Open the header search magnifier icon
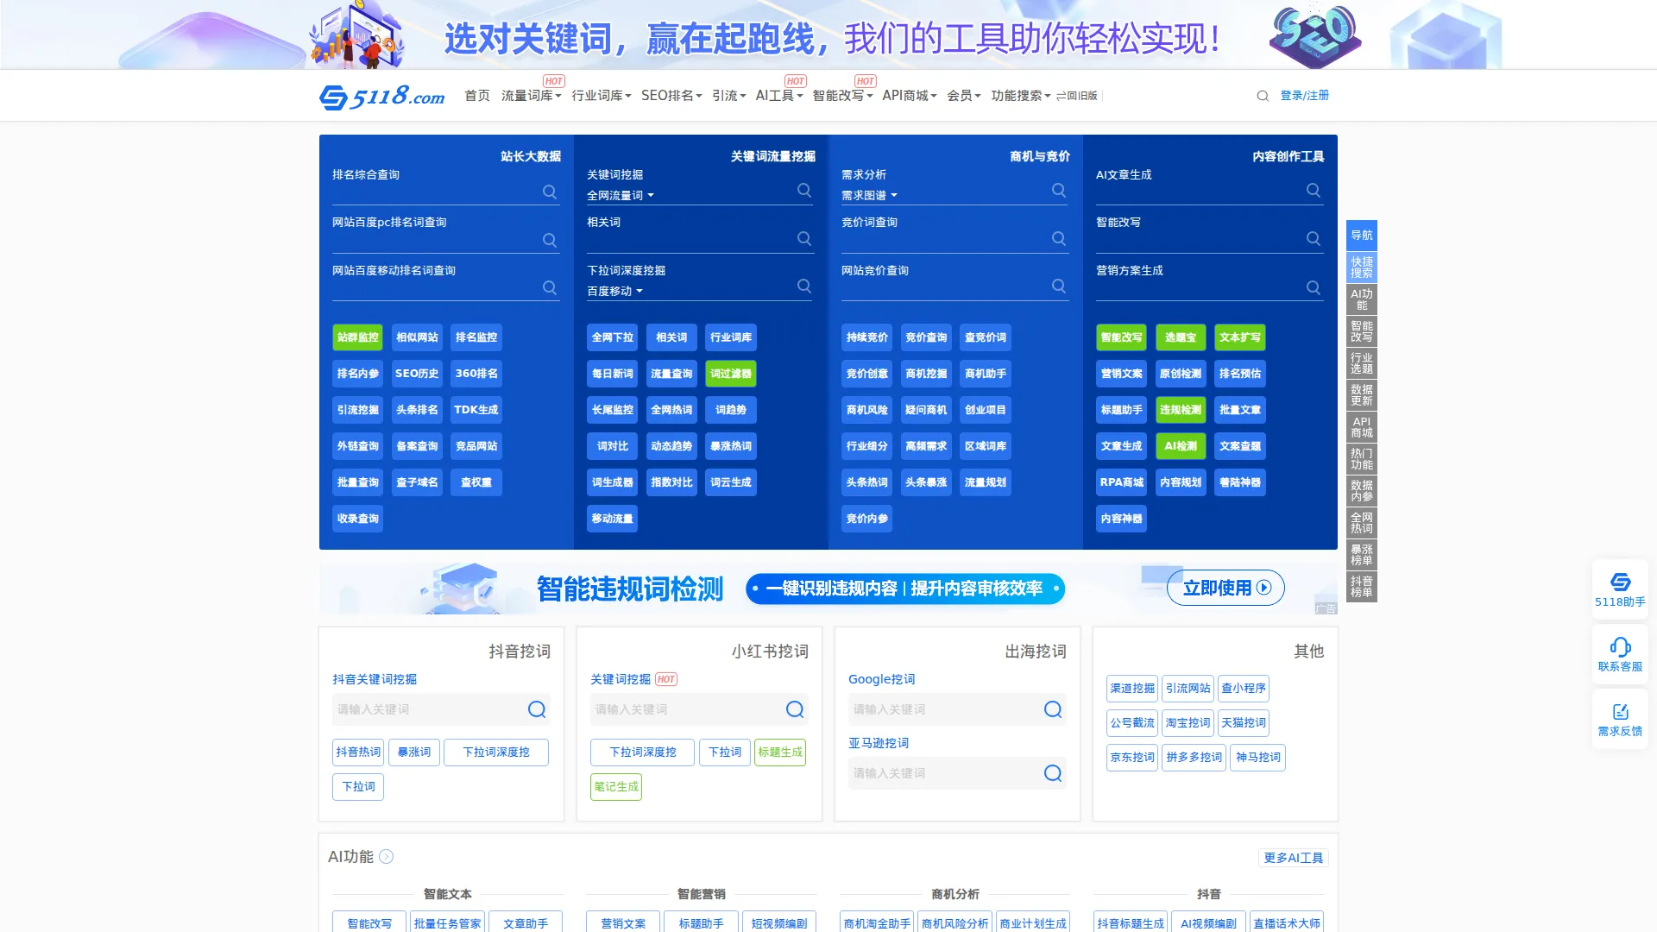This screenshot has width=1657, height=932. pos(1263,96)
